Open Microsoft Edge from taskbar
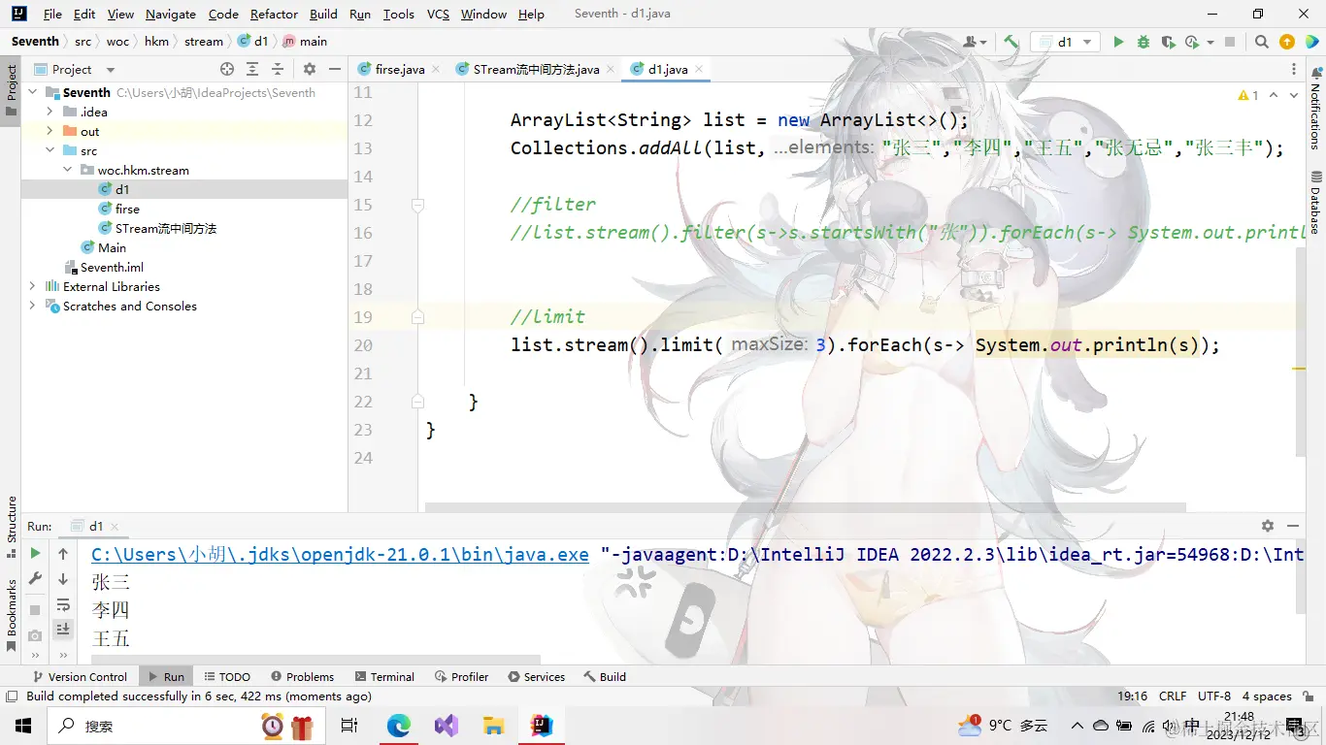 (x=399, y=725)
